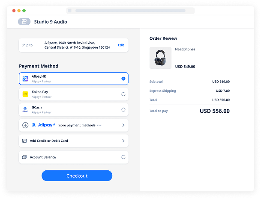This screenshot has height=199, width=261.
Task: Click the 'USD 7.00' shipping value
Action: pos(223,91)
